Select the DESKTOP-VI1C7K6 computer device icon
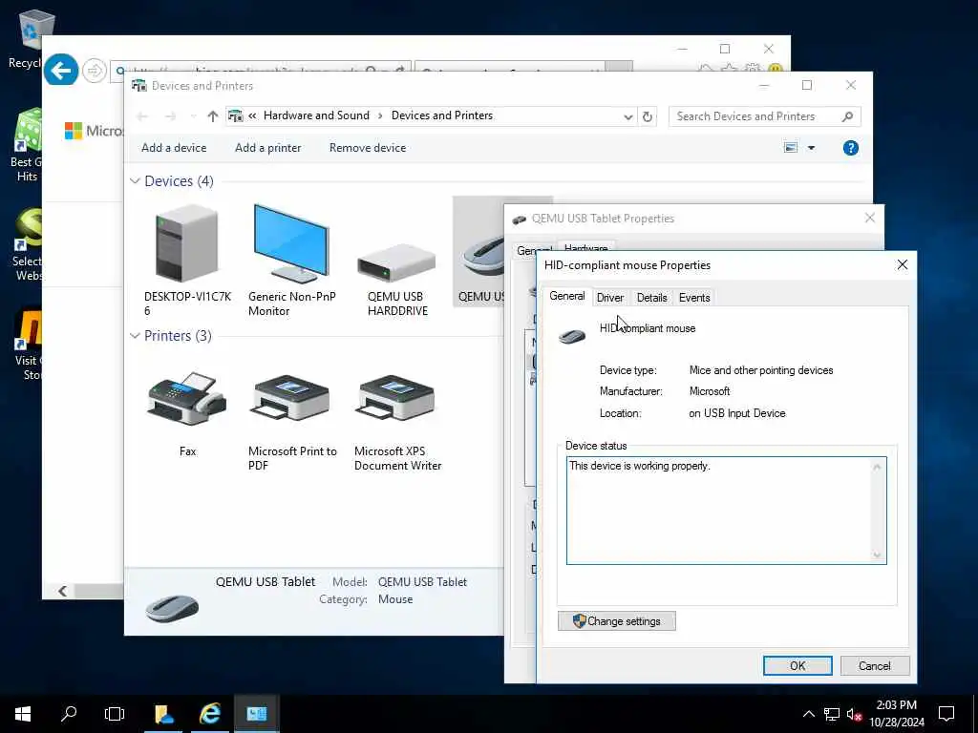 pos(186,245)
